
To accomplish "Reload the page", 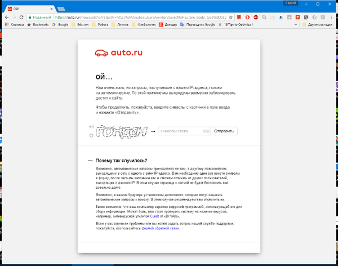I will click(21, 17).
